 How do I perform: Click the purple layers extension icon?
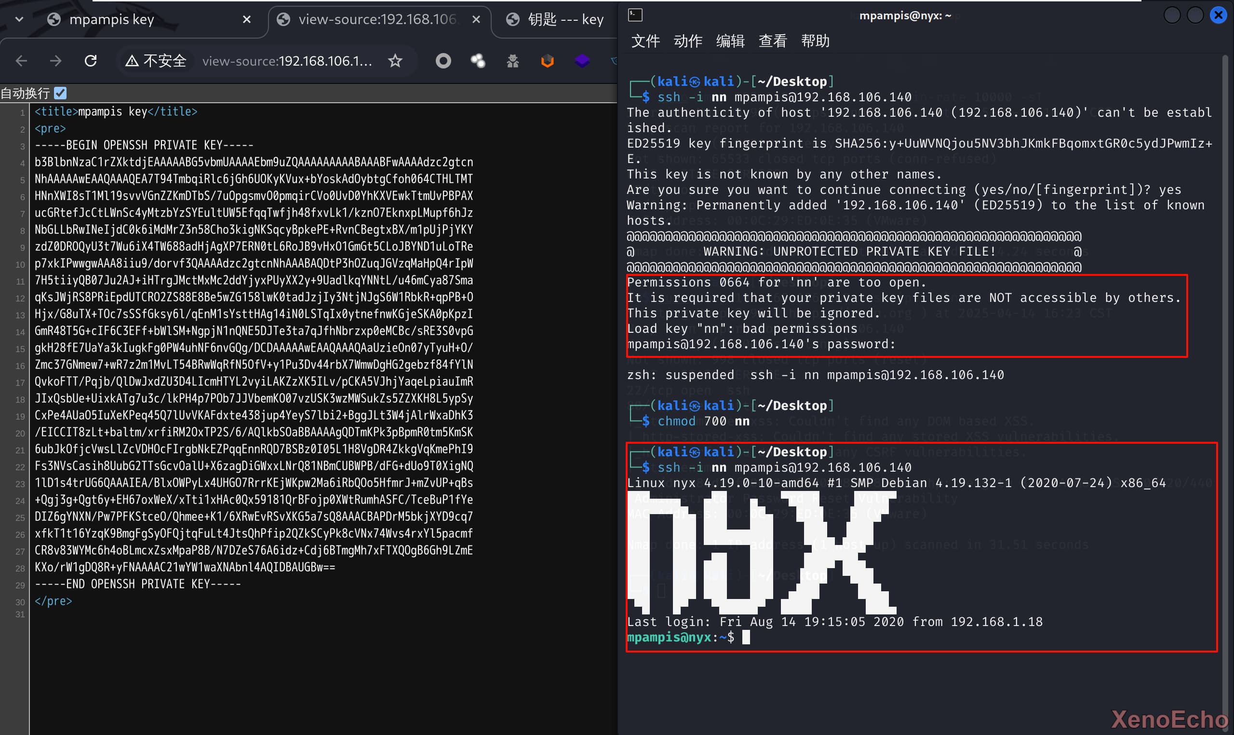(582, 61)
